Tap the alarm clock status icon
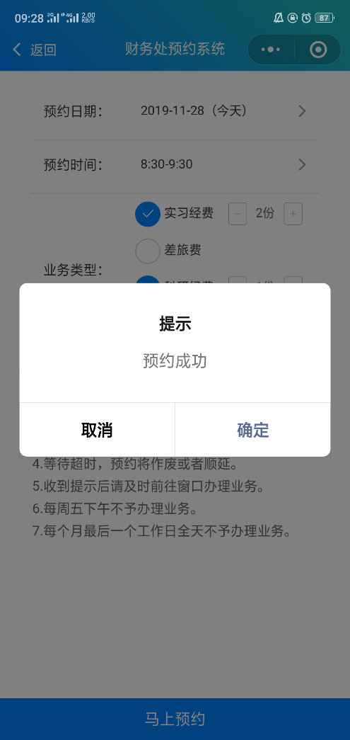 [x=306, y=18]
